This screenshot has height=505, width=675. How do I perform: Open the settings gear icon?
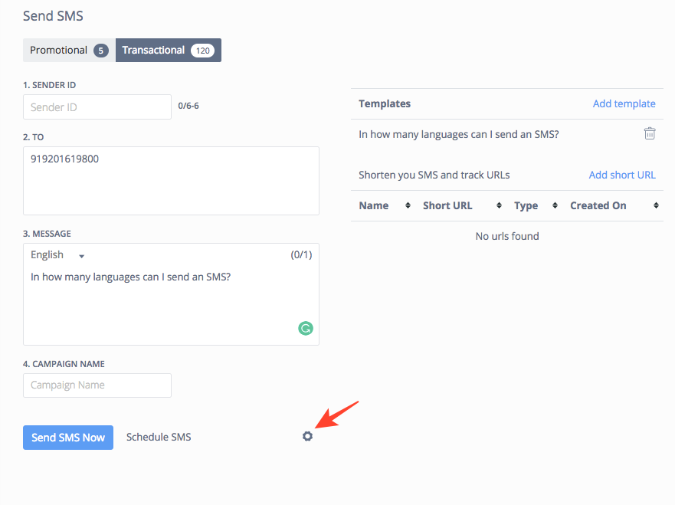pos(307,436)
